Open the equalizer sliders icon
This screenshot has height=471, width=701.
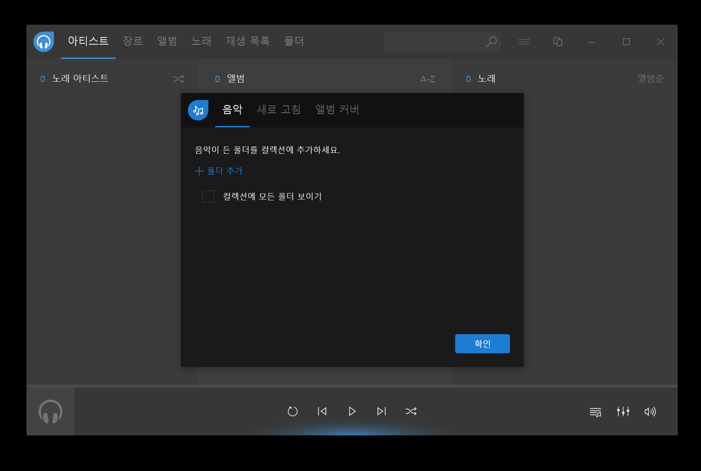pos(623,412)
